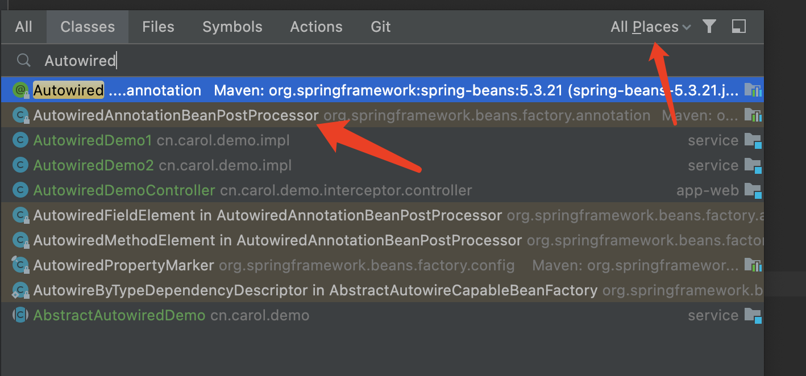
Task: Select AutowiredDemoController from the results
Action: pyautogui.click(x=124, y=190)
